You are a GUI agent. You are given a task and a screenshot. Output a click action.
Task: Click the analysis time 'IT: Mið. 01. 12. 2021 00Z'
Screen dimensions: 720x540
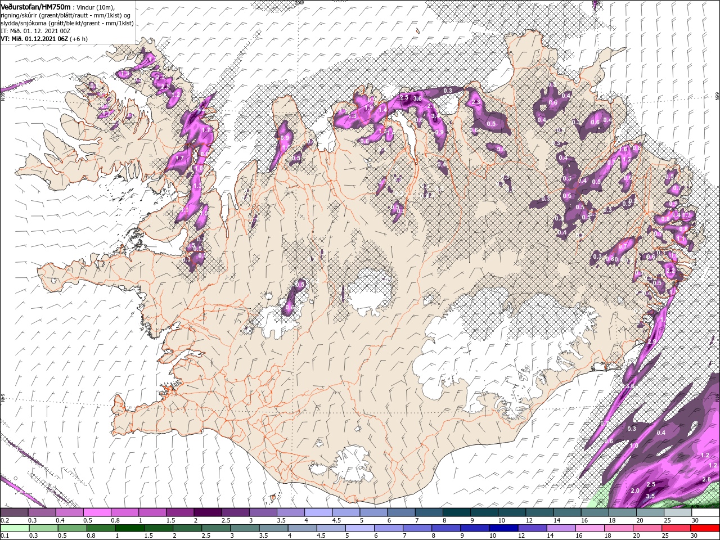[x=35, y=31]
